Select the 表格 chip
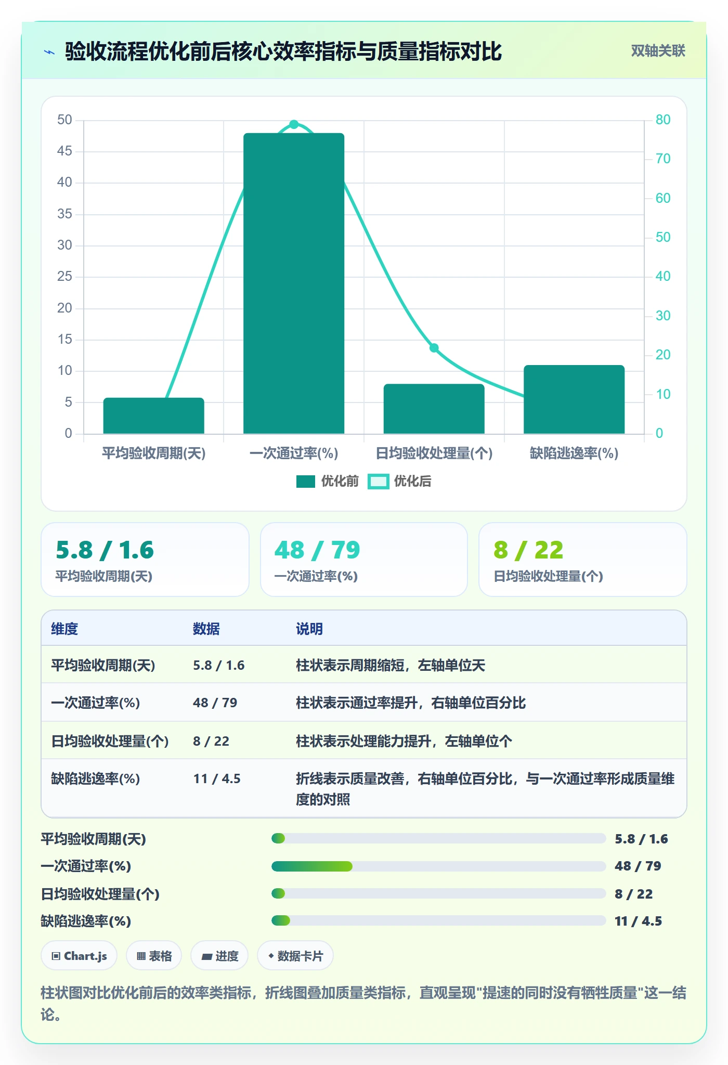Image resolution: width=728 pixels, height=1065 pixels. tap(154, 956)
